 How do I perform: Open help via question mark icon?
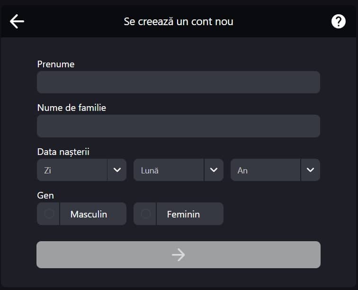coord(339,21)
